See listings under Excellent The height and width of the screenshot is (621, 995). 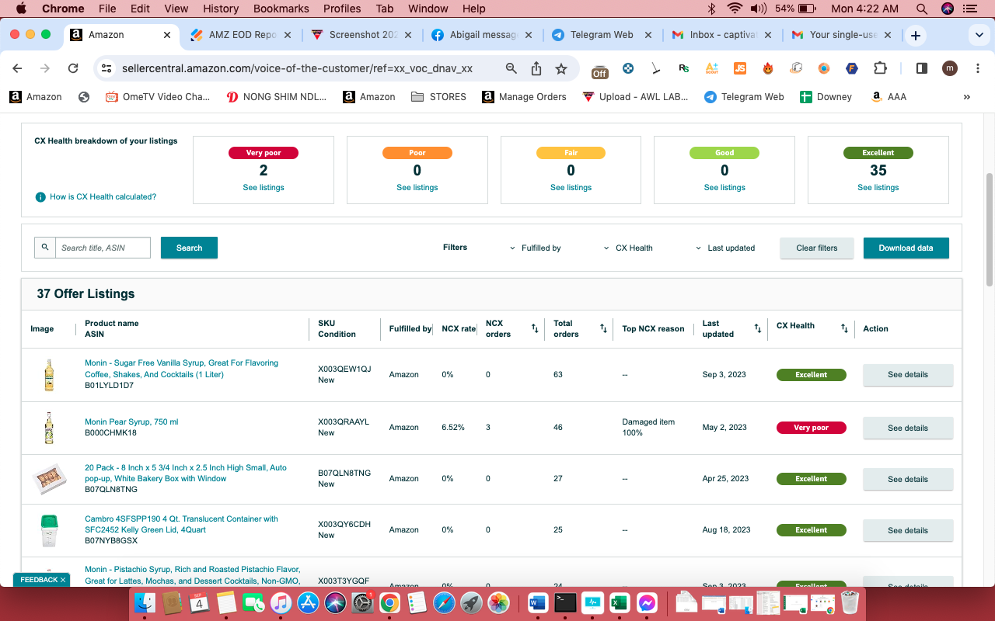[878, 188]
